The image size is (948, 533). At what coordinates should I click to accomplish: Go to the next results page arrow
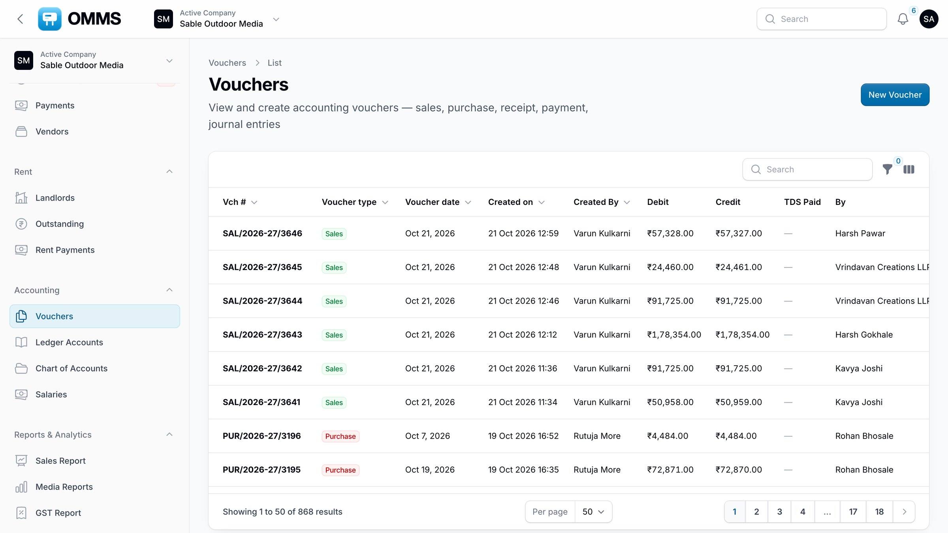tap(904, 512)
